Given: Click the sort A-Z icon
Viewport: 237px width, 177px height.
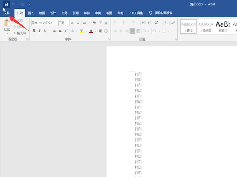Looking at the screenshot, I should point(166,23).
